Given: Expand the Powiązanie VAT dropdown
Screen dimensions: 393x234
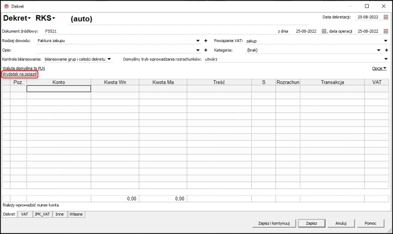Looking at the screenshot, I should tap(386, 40).
